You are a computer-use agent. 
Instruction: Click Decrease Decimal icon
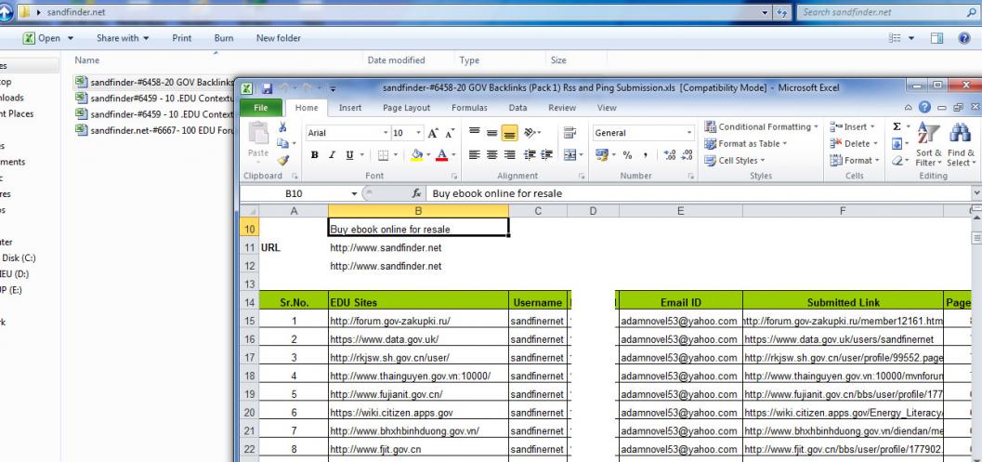pyautogui.click(x=687, y=155)
